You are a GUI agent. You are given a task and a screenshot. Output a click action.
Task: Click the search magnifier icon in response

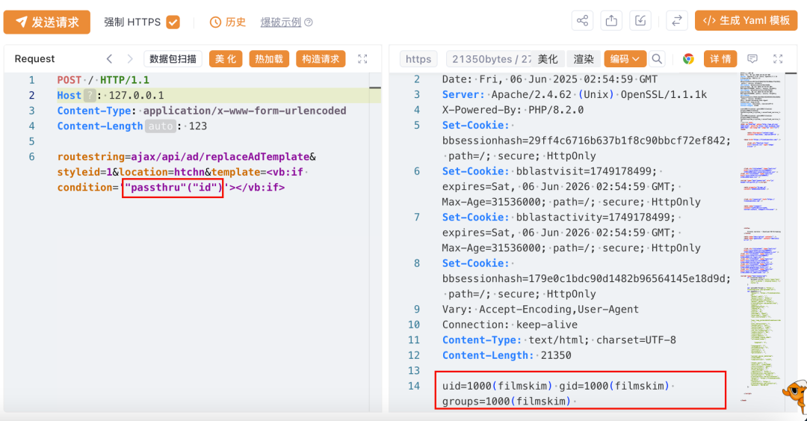[657, 59]
